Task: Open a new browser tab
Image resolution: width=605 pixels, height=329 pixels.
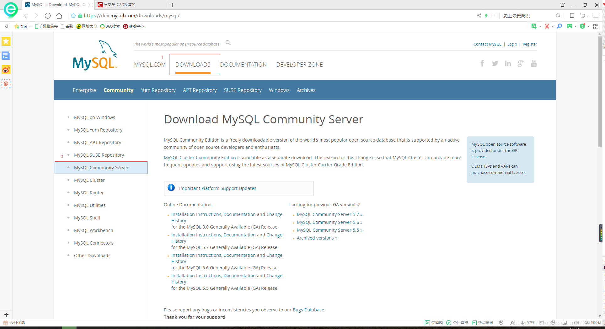Action: tap(173, 5)
